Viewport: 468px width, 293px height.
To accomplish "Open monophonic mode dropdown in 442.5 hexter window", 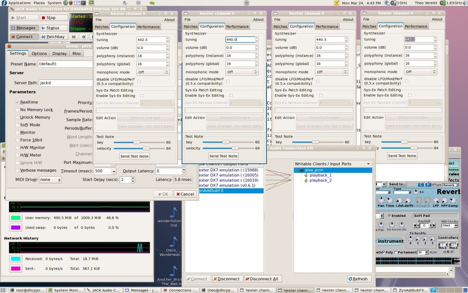I will pyautogui.click(x=153, y=72).
